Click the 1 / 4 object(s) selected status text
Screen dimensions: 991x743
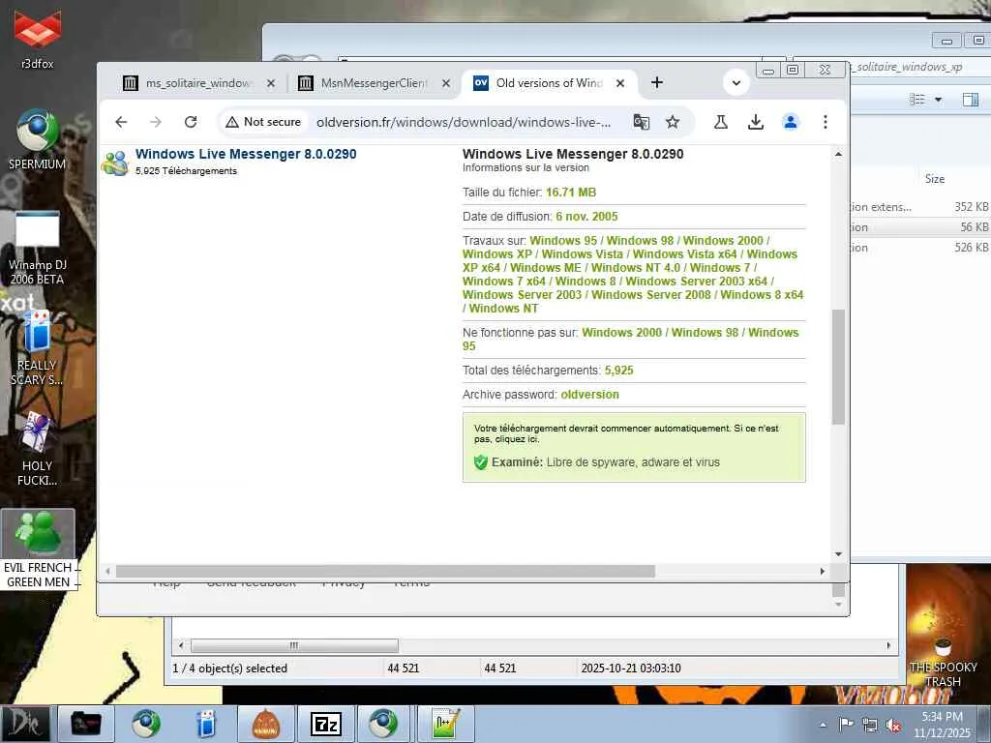[x=229, y=668]
